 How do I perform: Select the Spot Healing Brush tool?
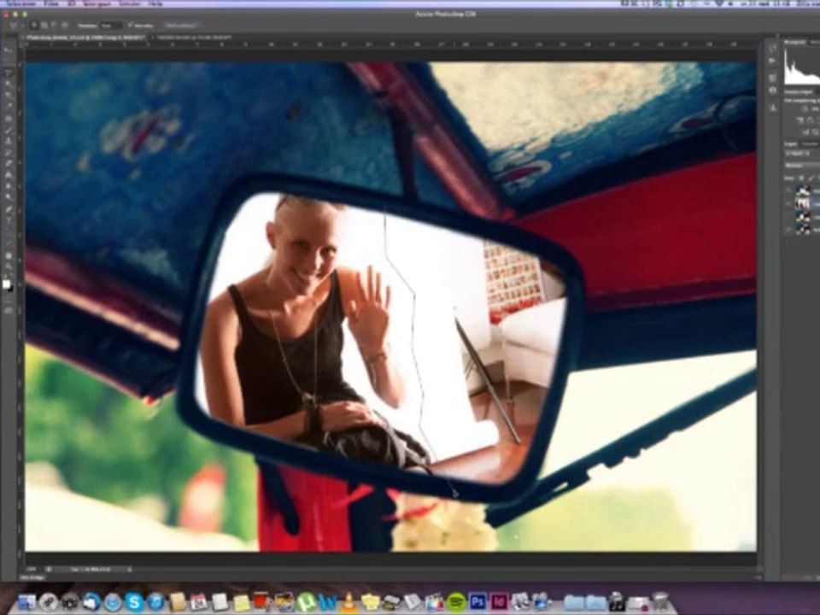coord(9,118)
